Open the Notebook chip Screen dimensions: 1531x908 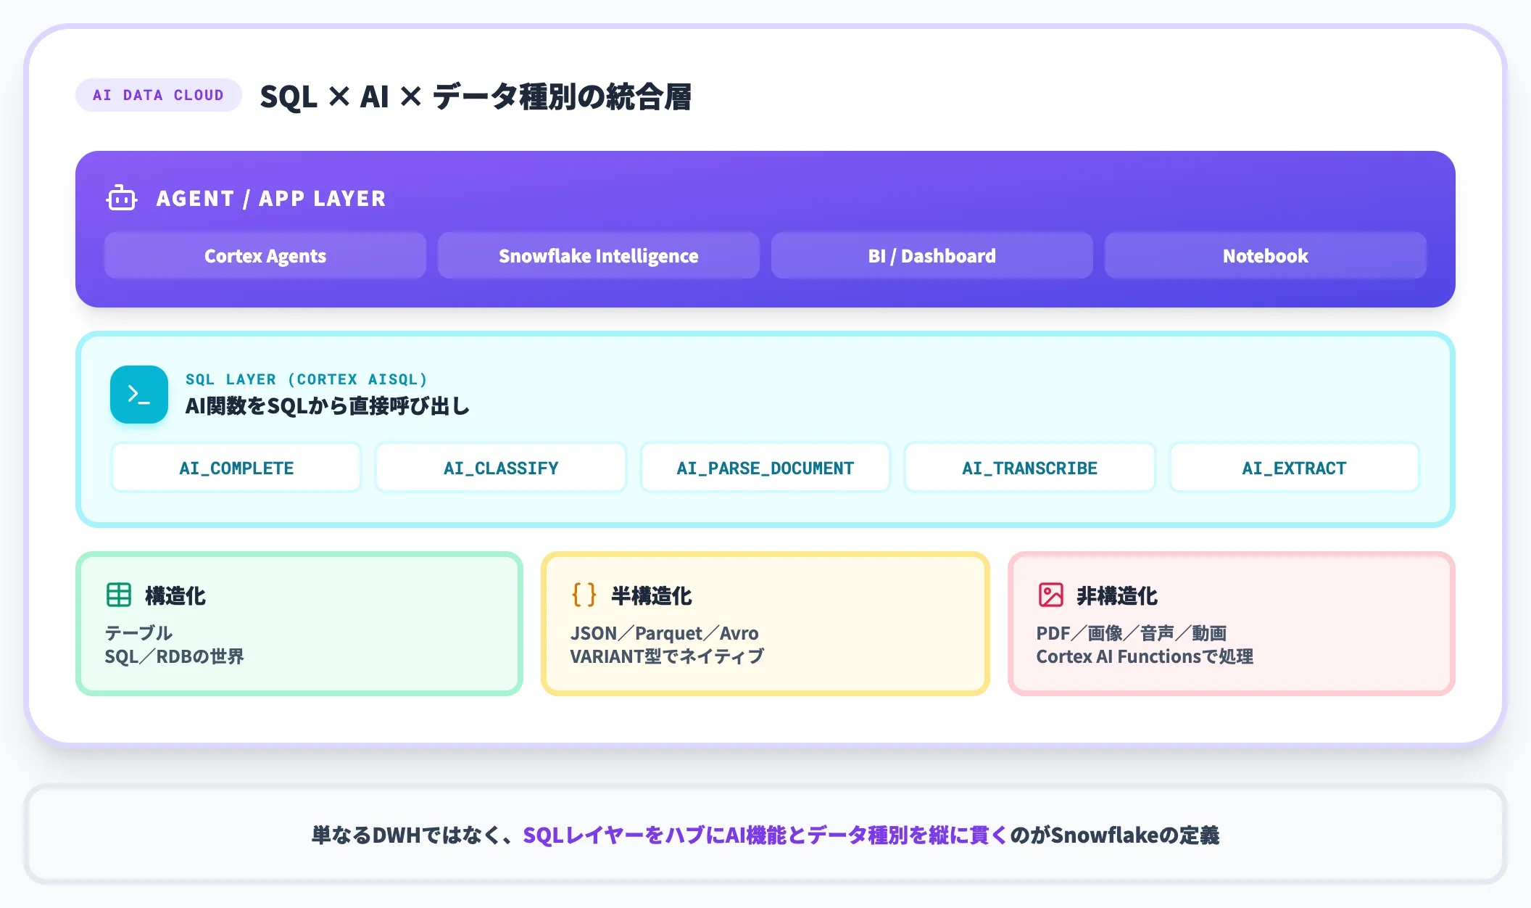click(1266, 255)
